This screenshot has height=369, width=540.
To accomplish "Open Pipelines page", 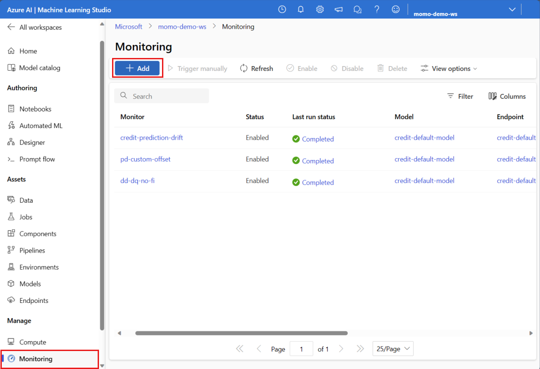I will pos(27,250).
